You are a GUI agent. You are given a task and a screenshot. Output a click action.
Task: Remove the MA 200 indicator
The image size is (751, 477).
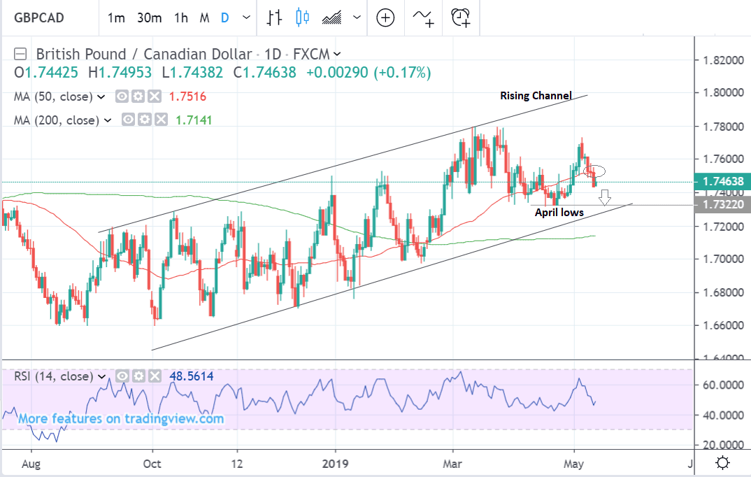[x=159, y=120]
